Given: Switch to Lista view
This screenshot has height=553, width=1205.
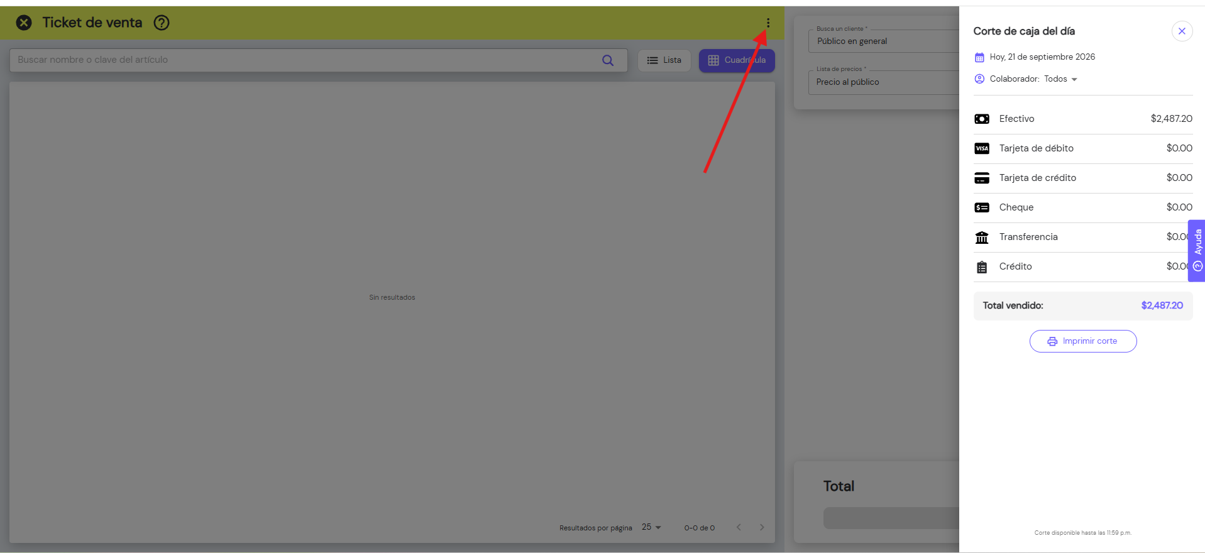Looking at the screenshot, I should coord(664,60).
